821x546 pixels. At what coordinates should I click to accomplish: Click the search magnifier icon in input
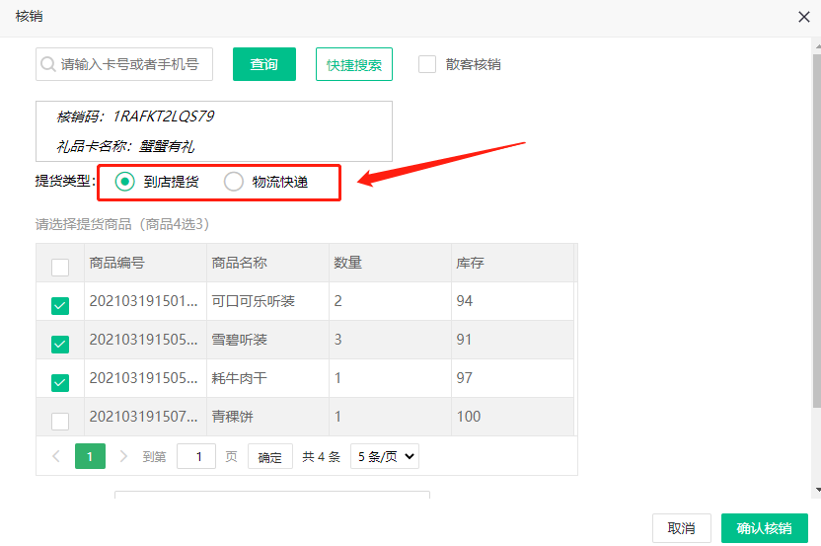48,64
